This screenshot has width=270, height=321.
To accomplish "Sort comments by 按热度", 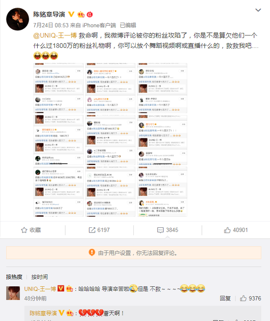I will click(x=14, y=277).
